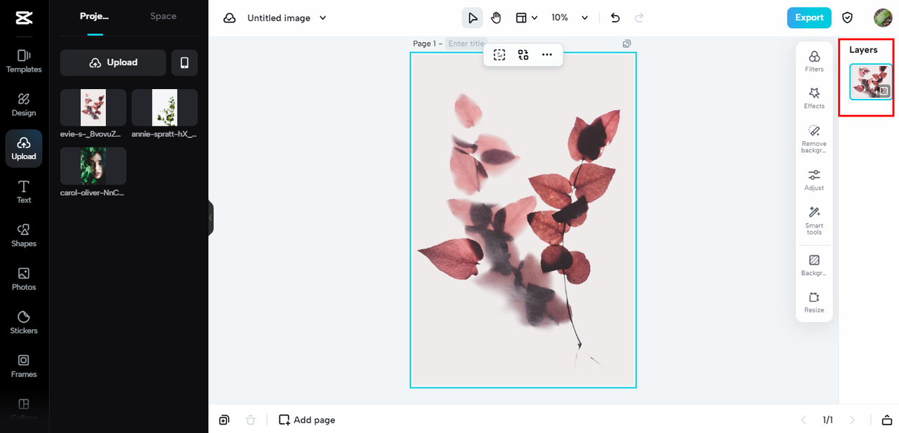Collapse the left side panel handle
899x433 pixels.
[211, 218]
